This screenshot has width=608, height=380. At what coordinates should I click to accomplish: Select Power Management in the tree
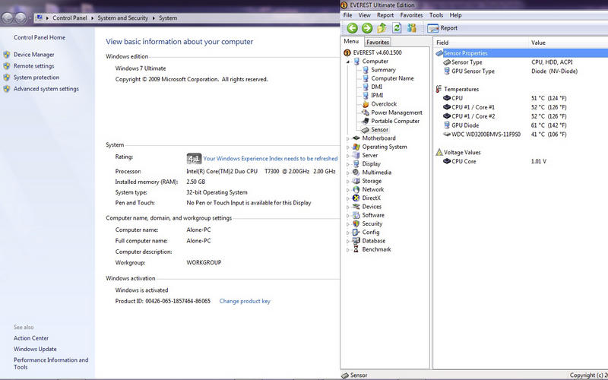coord(396,112)
